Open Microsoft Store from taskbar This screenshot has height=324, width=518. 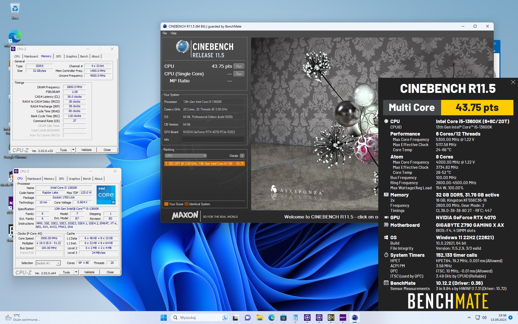coord(283,318)
